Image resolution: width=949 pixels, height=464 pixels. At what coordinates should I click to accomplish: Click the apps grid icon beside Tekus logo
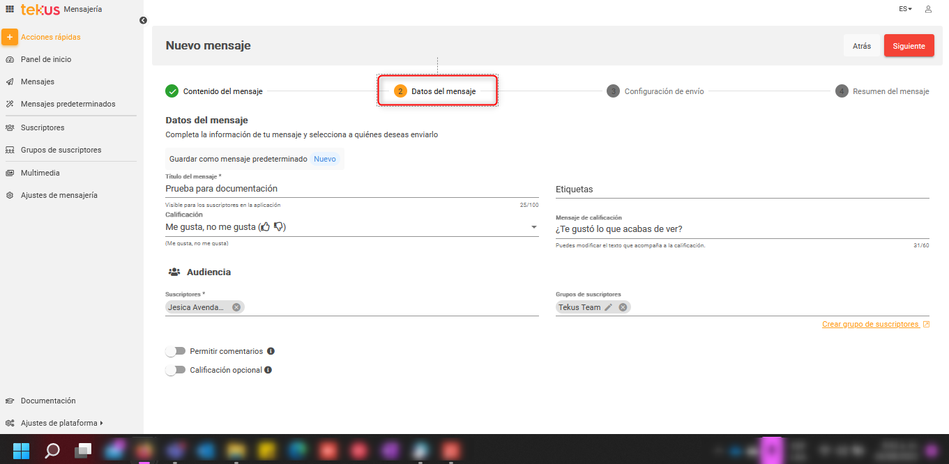coord(10,9)
